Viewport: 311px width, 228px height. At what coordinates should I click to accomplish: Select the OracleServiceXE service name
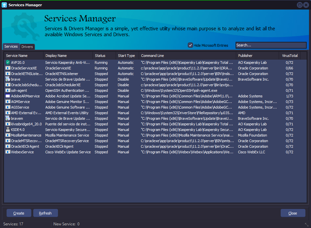24,68
